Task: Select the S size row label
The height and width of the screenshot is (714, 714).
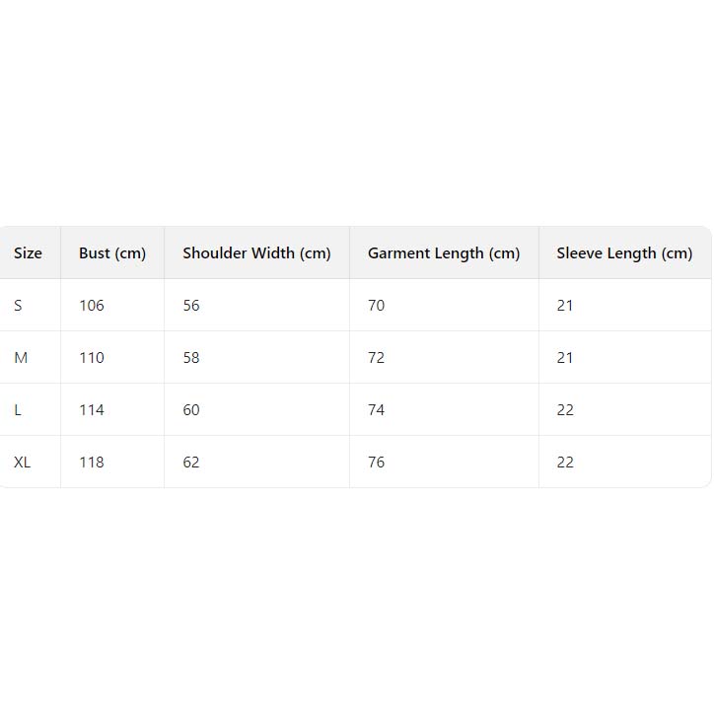Action: point(18,306)
